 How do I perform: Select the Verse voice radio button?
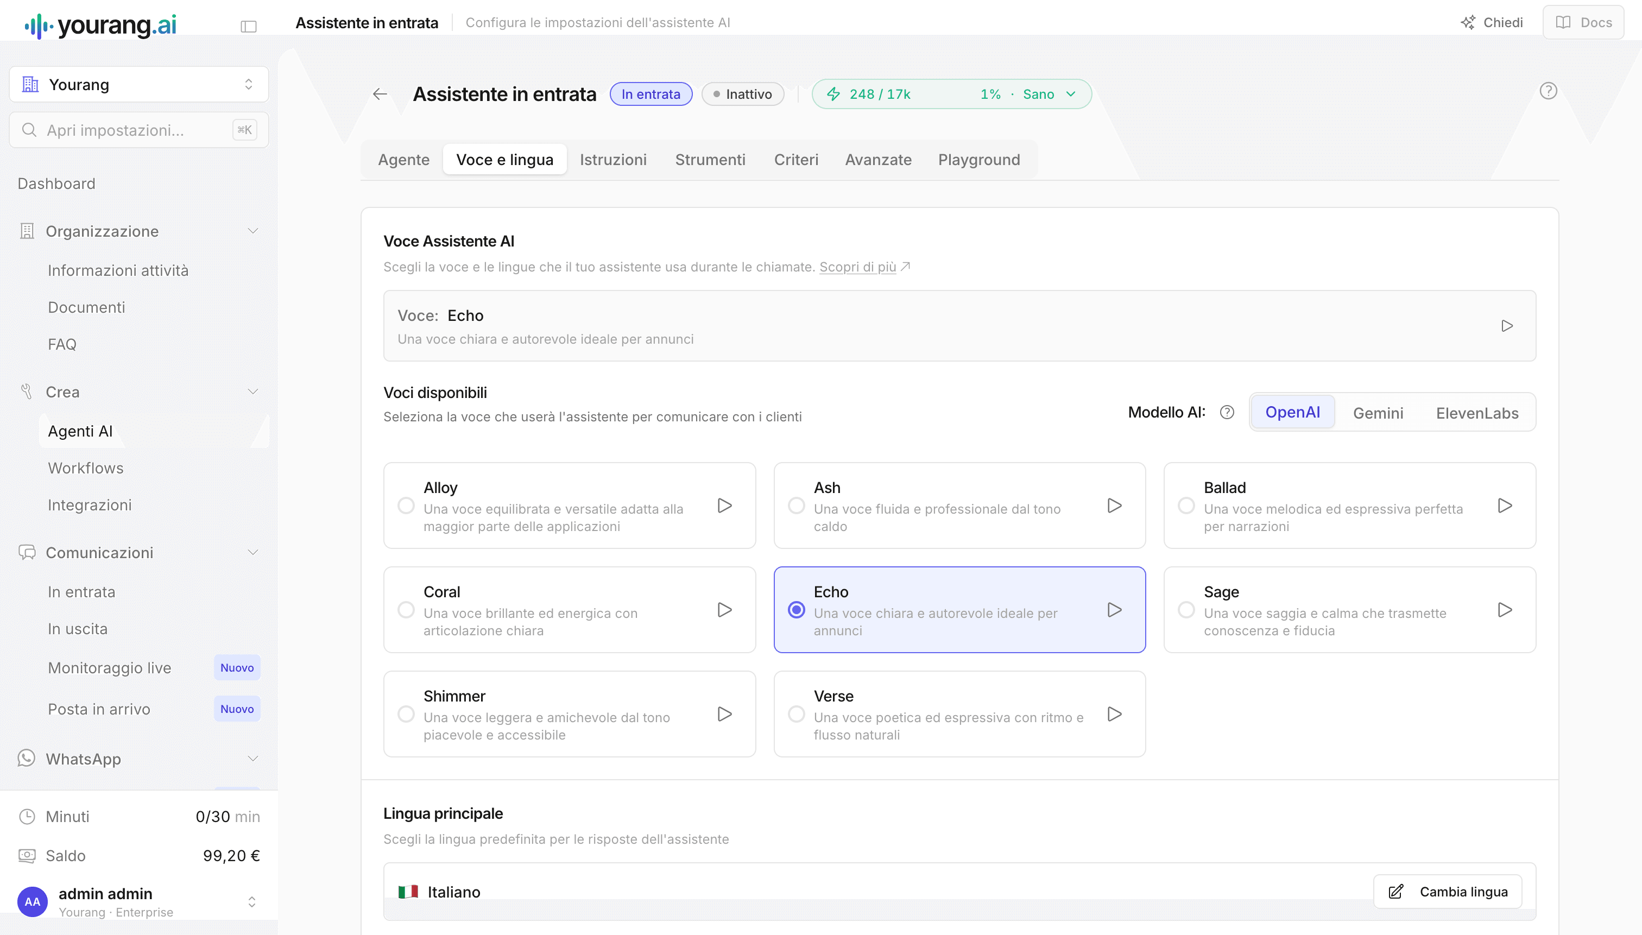click(x=796, y=713)
